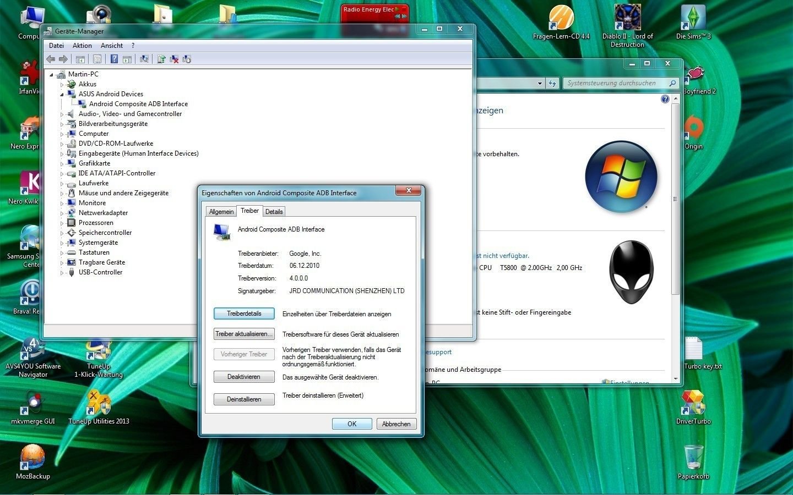Select Mäuse und andere Zeigegeräte row
This screenshot has height=495, width=793.
(x=118, y=193)
